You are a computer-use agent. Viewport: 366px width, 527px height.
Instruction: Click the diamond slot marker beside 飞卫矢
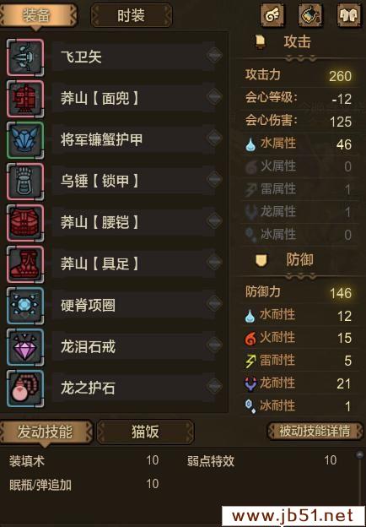click(x=214, y=55)
